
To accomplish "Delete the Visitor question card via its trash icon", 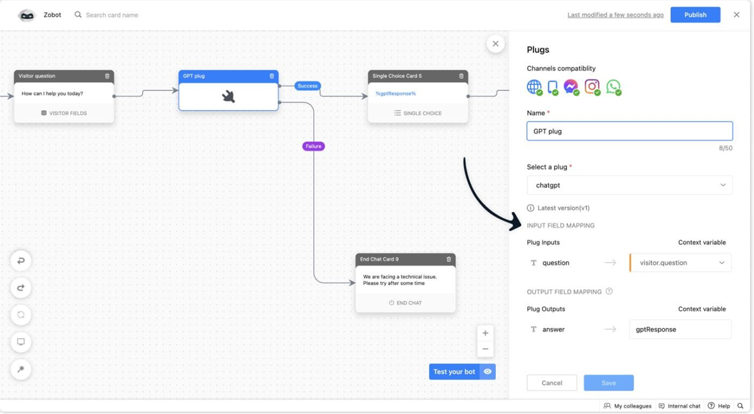I will [107, 76].
